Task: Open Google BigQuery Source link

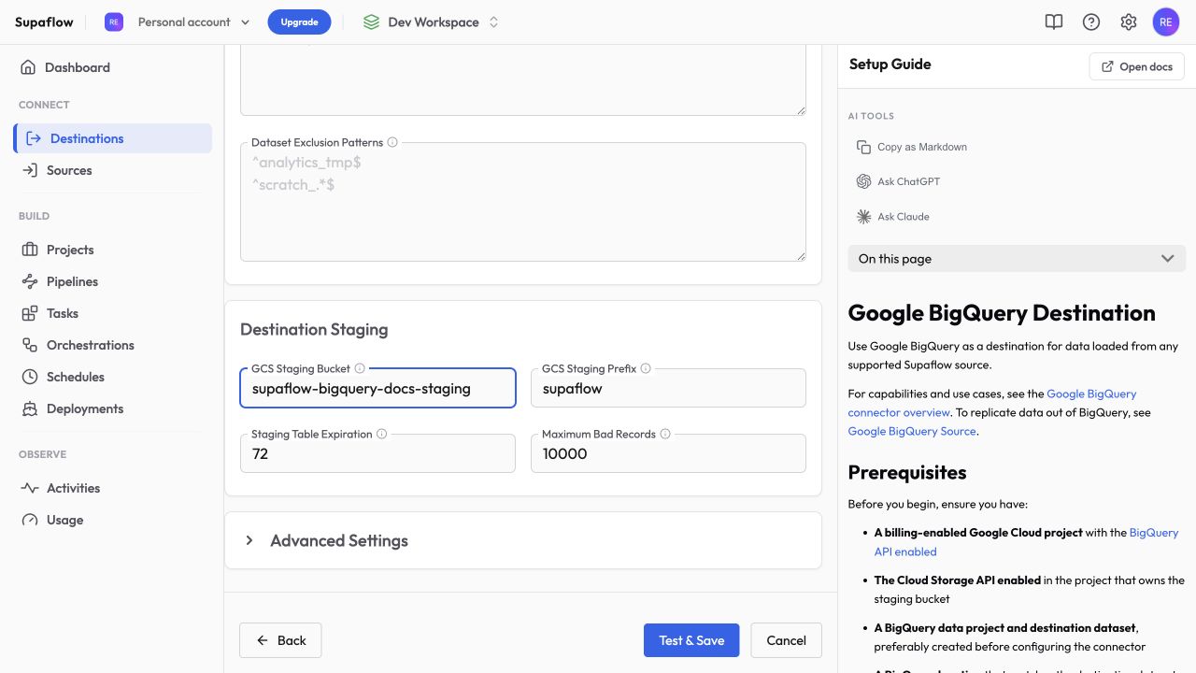Action: tap(912, 431)
